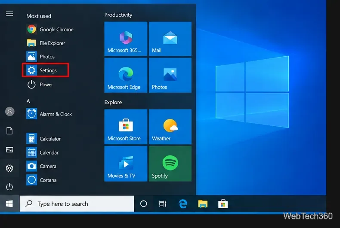Open the Microsoft 365 tile
This screenshot has height=228, width=340.
coord(126,39)
